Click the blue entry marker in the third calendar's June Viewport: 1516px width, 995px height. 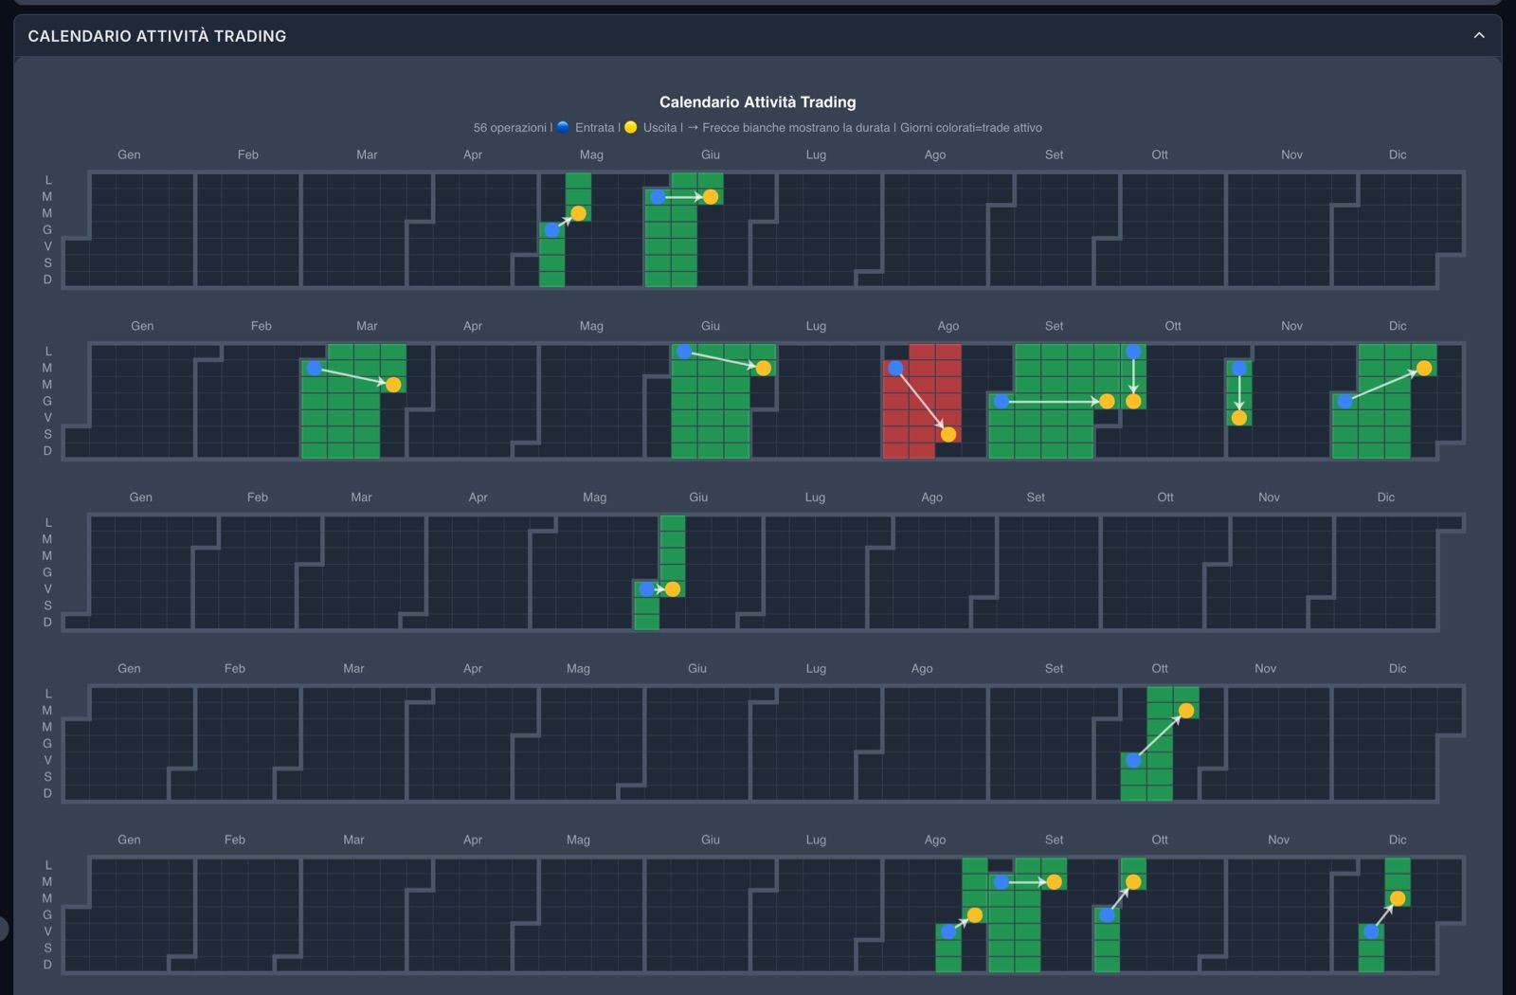click(x=646, y=589)
